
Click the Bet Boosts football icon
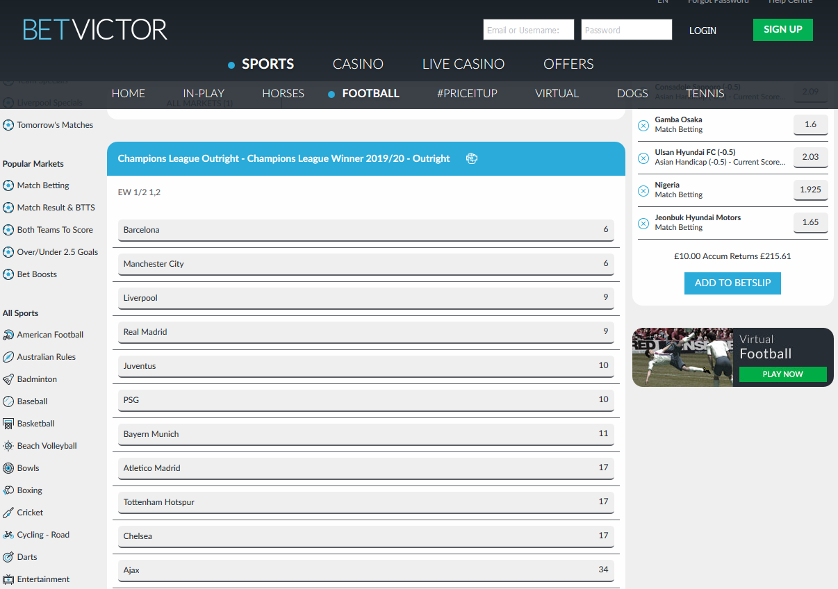pos(8,274)
